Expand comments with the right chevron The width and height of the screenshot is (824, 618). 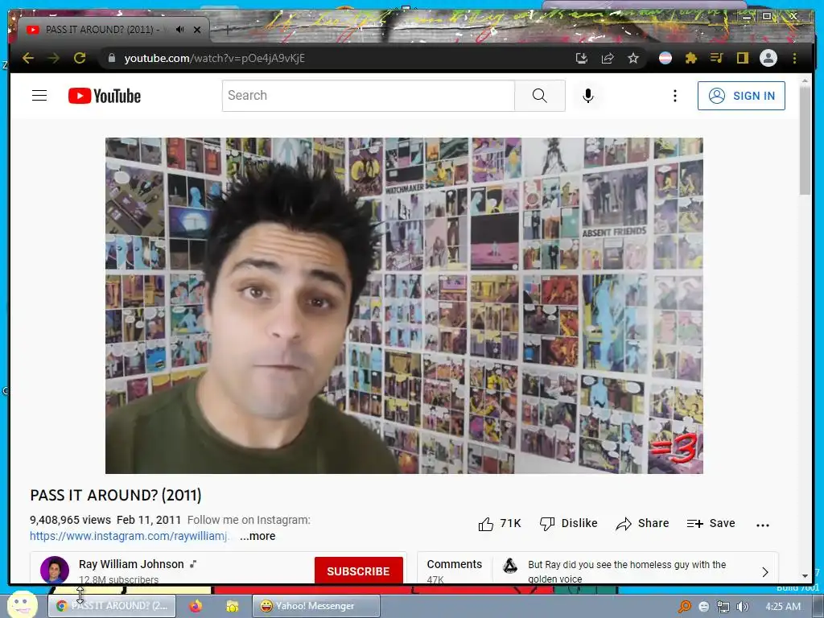[x=765, y=572]
